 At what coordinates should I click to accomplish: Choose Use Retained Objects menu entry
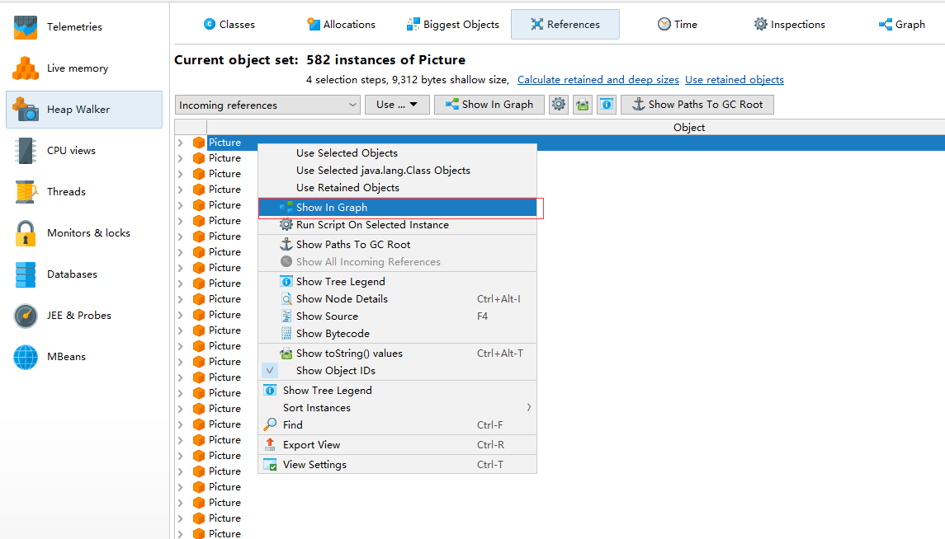click(x=397, y=188)
